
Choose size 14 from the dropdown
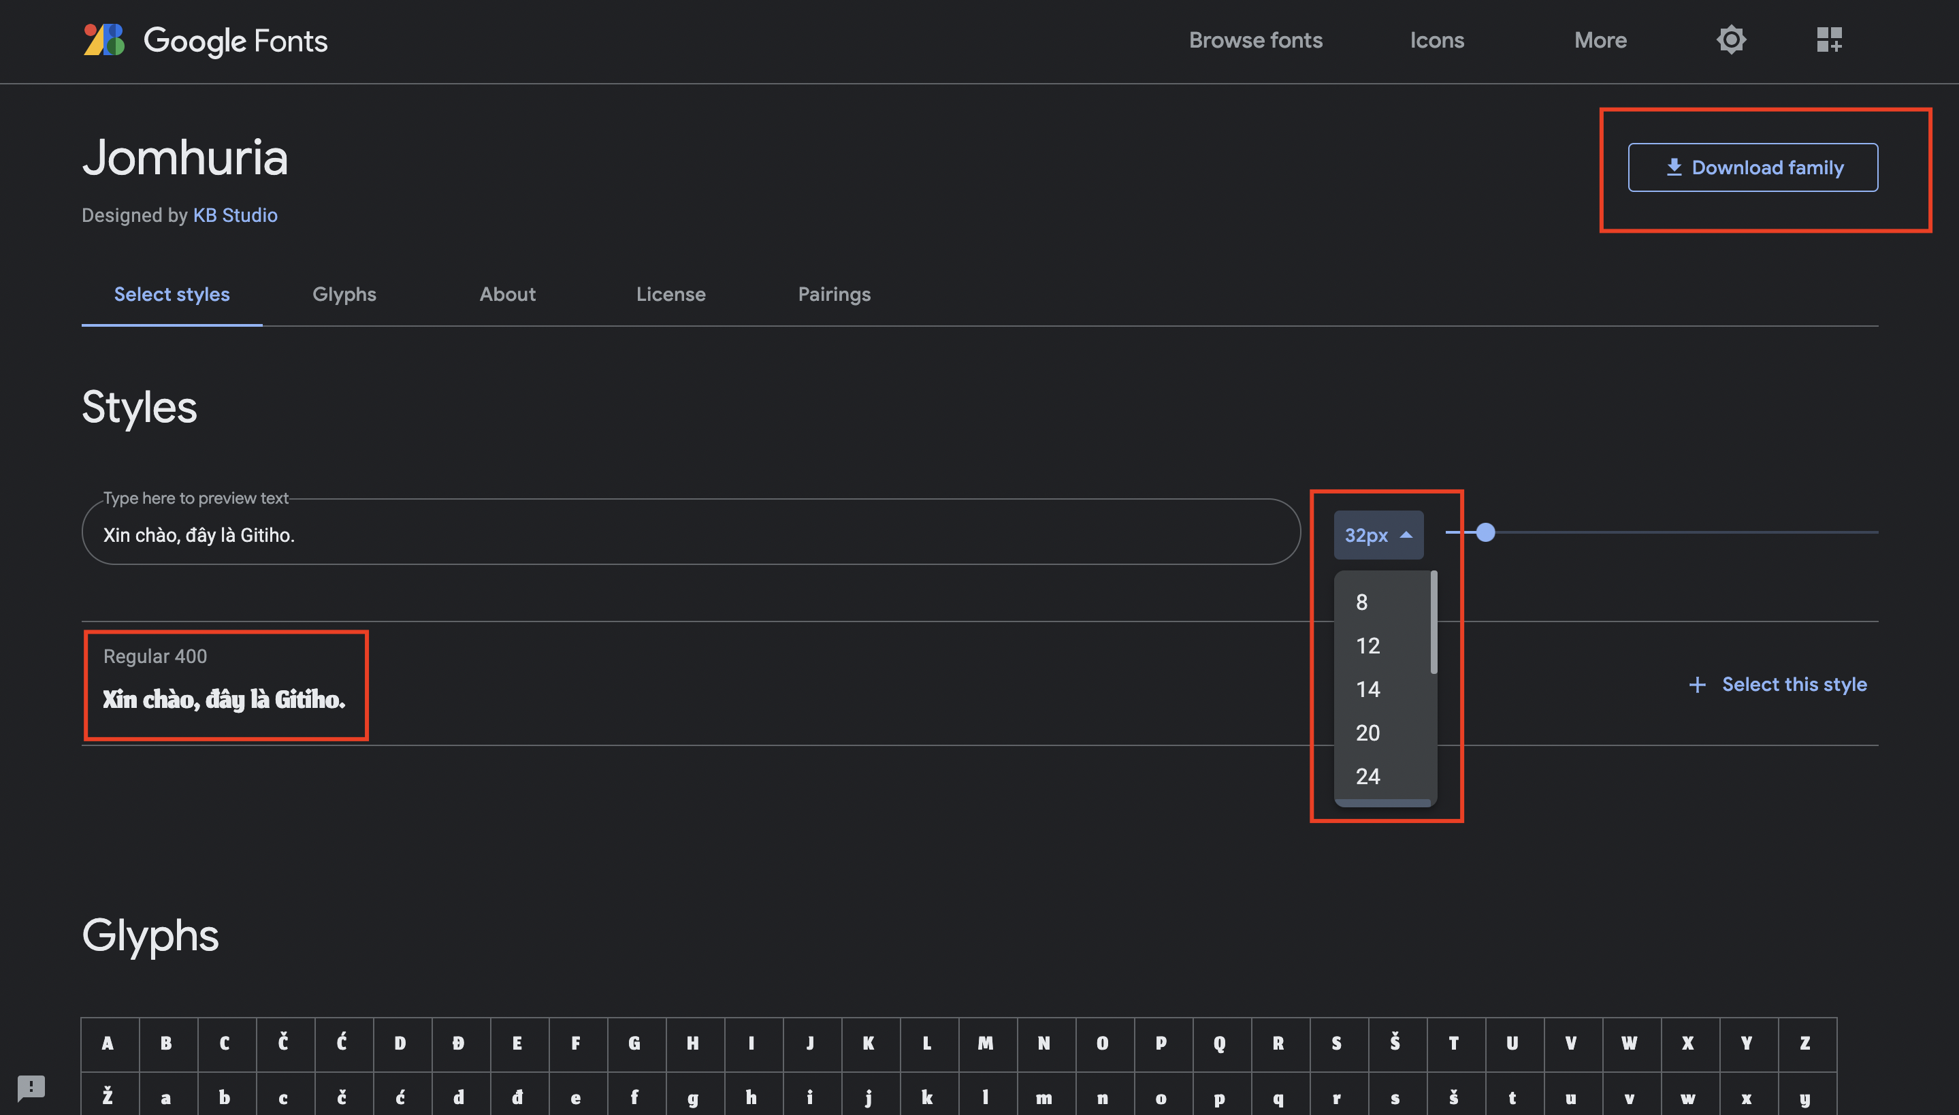(x=1382, y=689)
